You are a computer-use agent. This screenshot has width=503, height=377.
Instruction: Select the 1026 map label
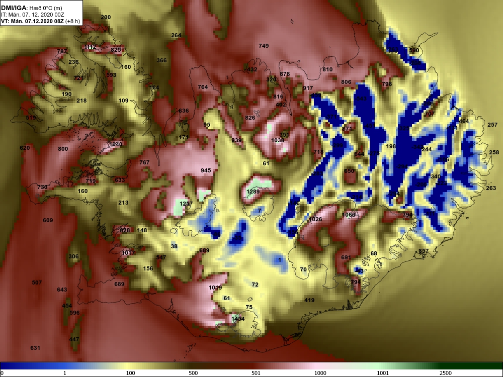click(x=315, y=219)
